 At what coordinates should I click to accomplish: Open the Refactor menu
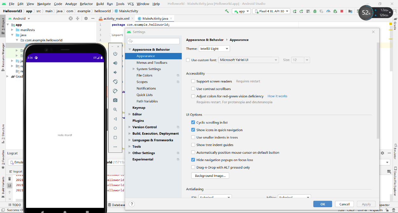86,4
